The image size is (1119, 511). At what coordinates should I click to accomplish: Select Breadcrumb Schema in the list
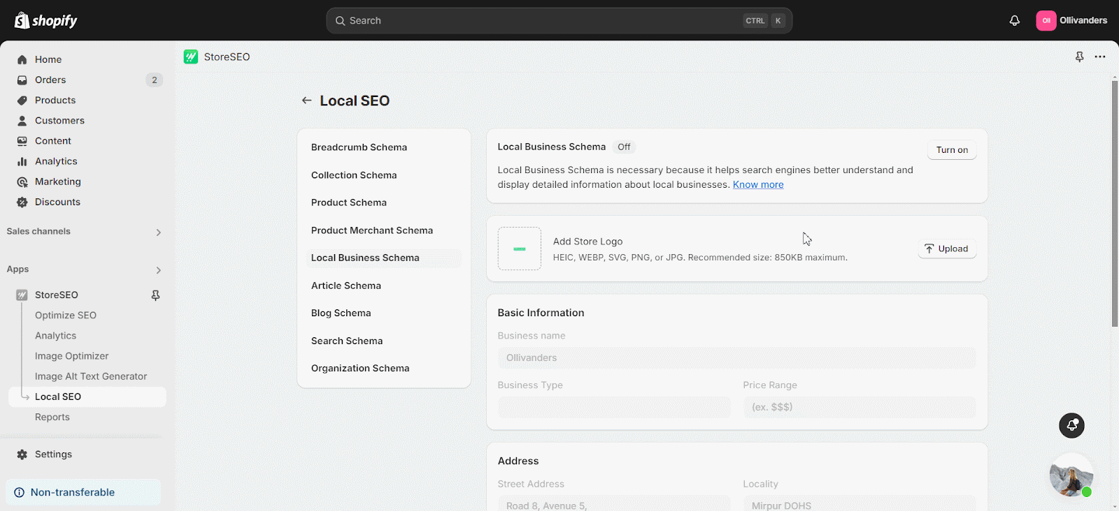coord(383,147)
